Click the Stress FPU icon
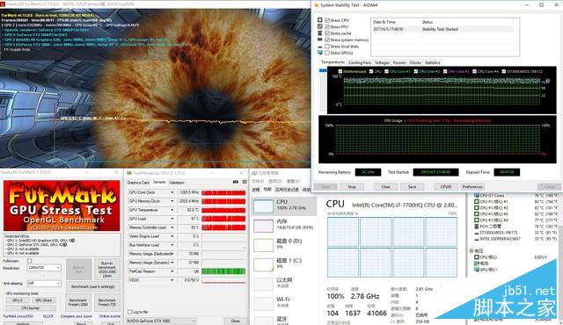This screenshot has height=325, width=563. coord(320,26)
